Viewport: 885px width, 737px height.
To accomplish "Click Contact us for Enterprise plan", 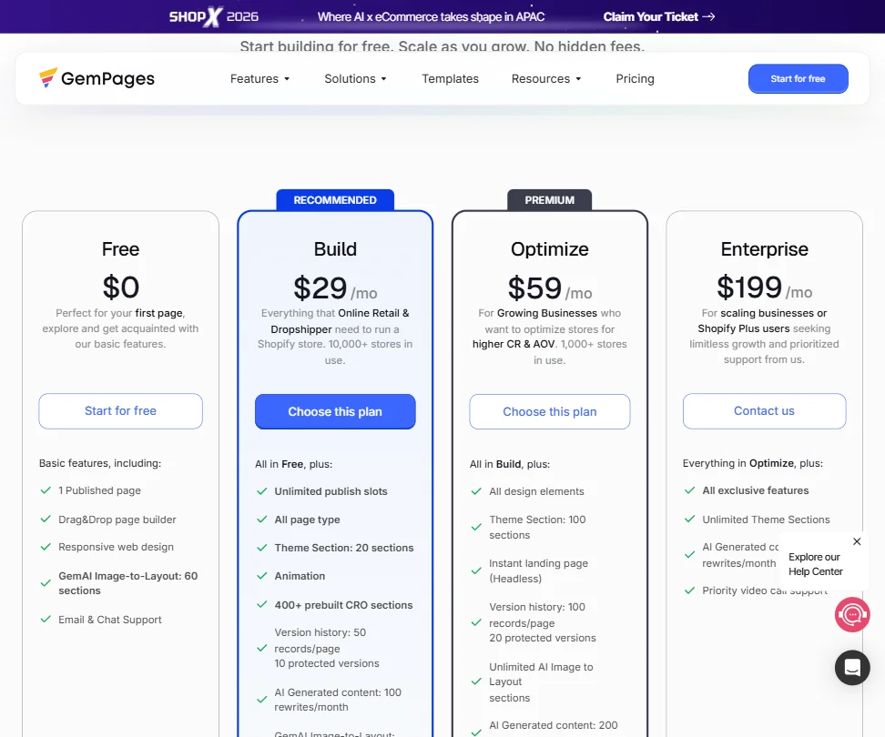I will pyautogui.click(x=764, y=411).
